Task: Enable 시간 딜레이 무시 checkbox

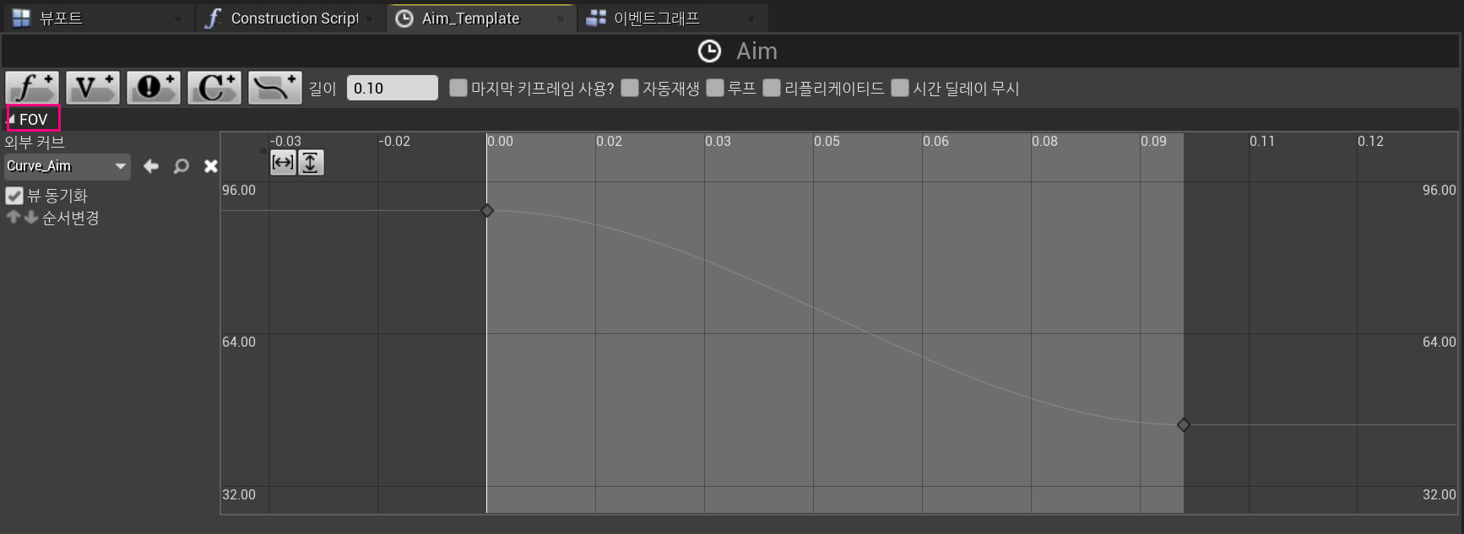Action: [900, 88]
